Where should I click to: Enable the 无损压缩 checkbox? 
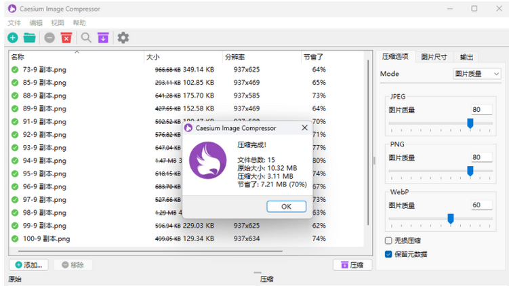coord(388,241)
